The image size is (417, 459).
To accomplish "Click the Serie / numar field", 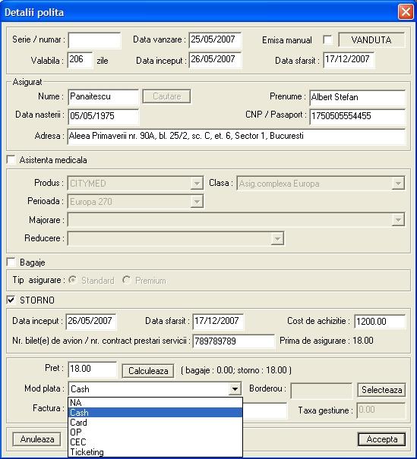I will [x=94, y=40].
